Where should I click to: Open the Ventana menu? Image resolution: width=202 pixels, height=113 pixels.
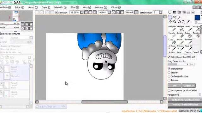[x=101, y=8]
